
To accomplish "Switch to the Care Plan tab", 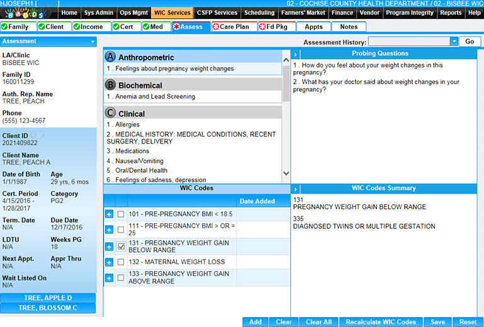I will point(234,27).
